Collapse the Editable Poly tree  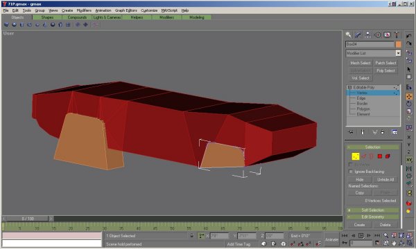click(349, 87)
